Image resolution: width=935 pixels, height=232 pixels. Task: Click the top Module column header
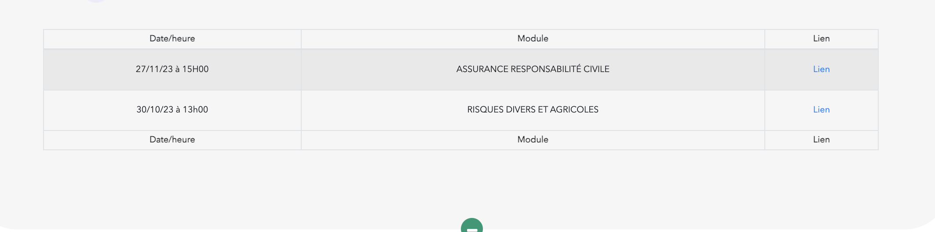click(x=533, y=39)
